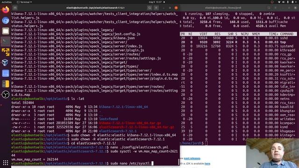
Task: Maximize the left terminal window
Action: click(x=170, y=8)
